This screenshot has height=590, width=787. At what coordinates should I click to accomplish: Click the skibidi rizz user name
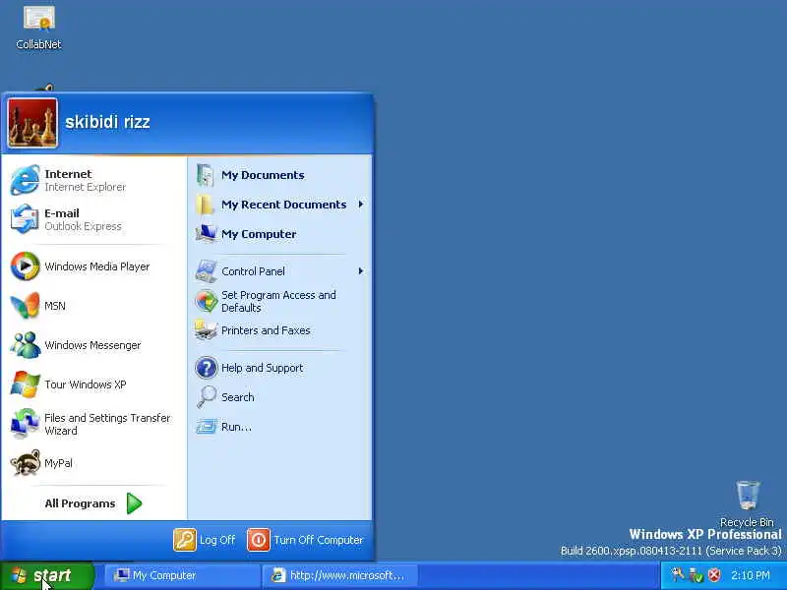point(107,122)
